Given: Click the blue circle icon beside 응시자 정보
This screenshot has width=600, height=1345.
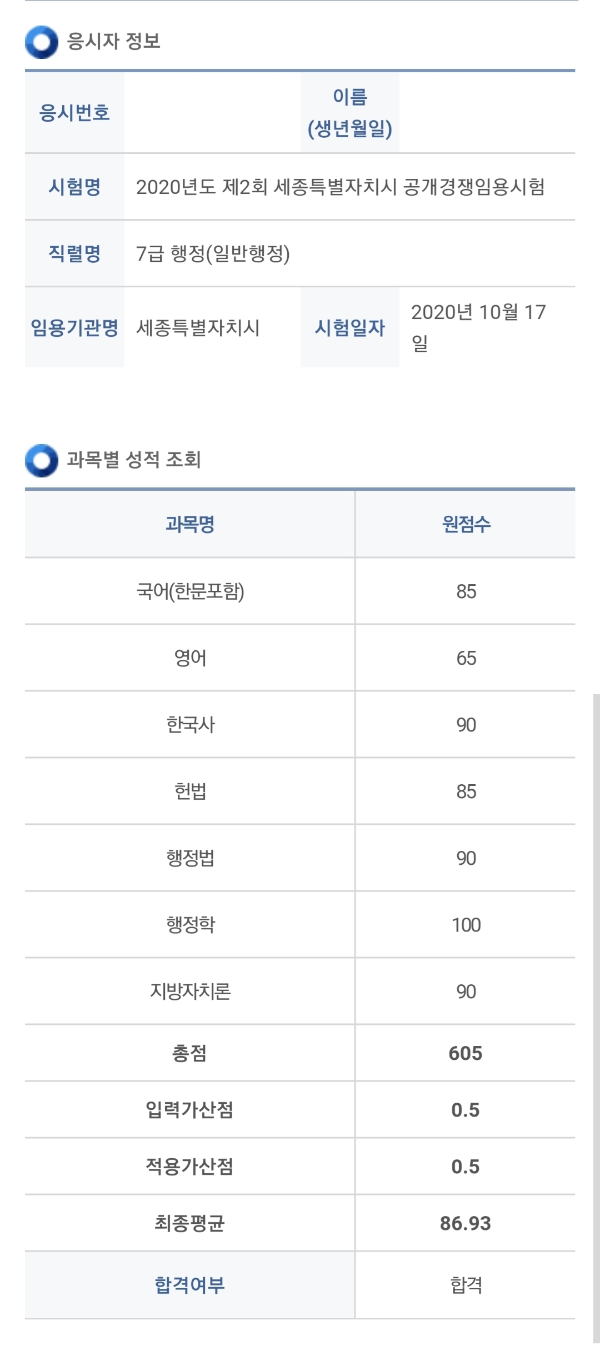Looking at the screenshot, I should [41, 42].
